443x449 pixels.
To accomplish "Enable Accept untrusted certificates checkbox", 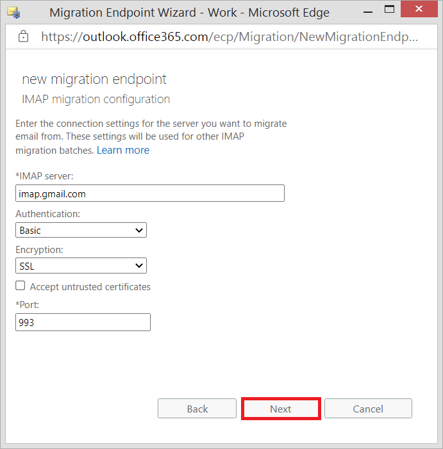I will point(21,286).
